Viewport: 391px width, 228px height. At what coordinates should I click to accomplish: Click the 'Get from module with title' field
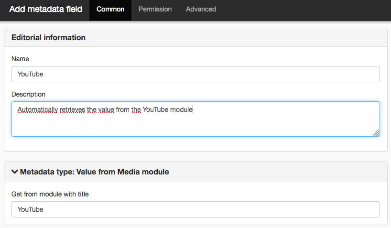tap(195, 209)
